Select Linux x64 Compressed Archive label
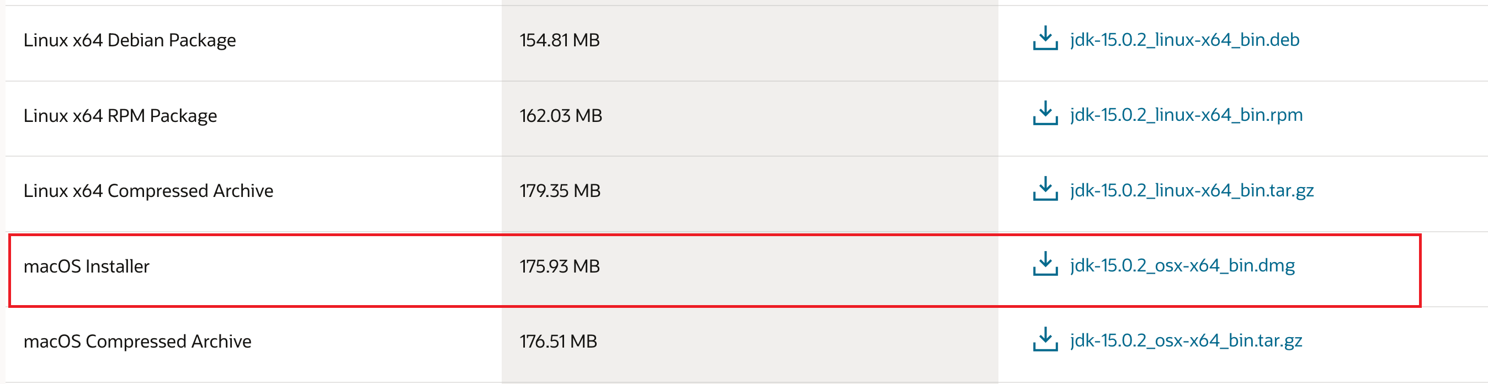This screenshot has width=1488, height=384. (148, 191)
